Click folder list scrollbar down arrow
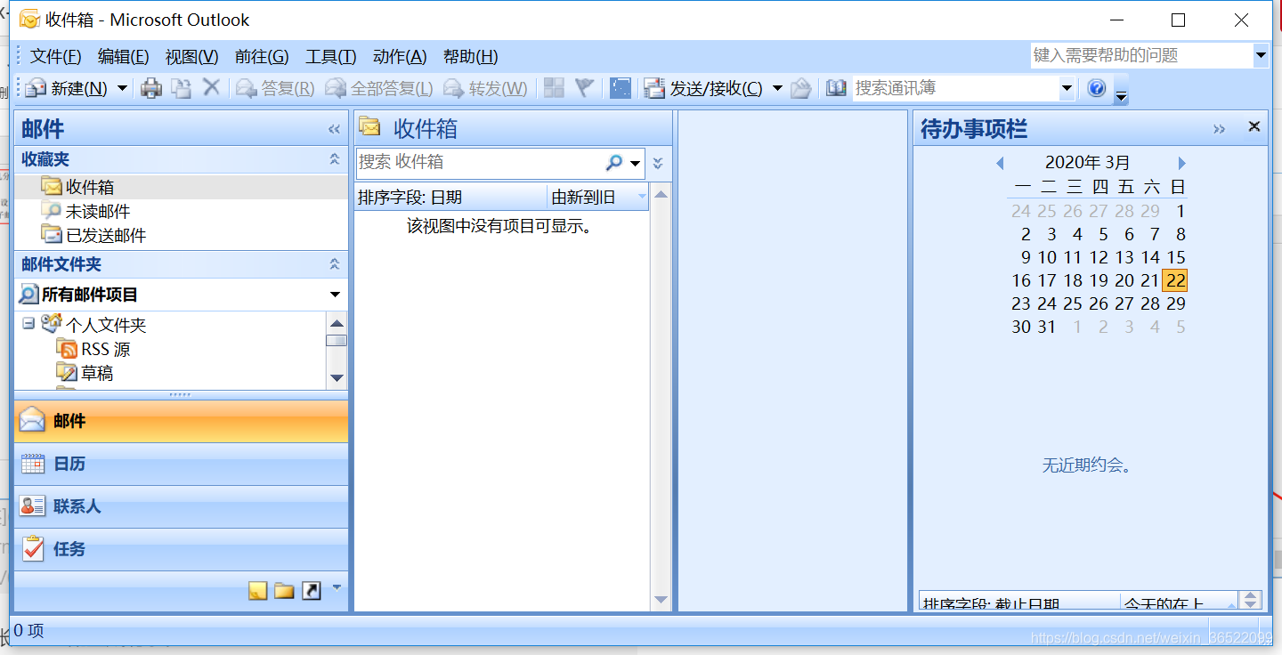This screenshot has height=655, width=1282. (337, 378)
